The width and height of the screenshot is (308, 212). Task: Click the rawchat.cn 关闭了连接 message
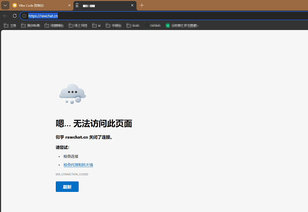pyautogui.click(x=84, y=137)
